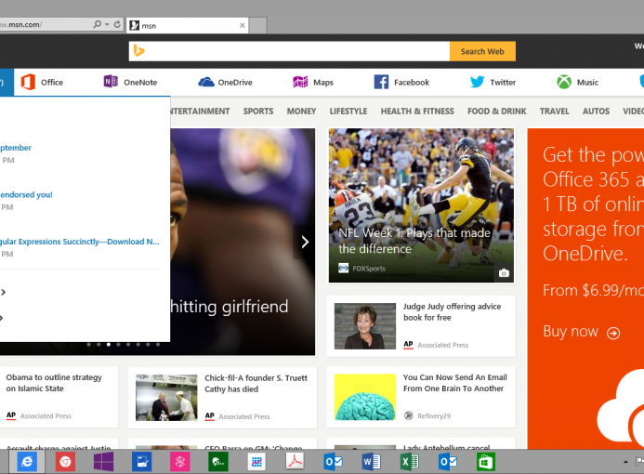Select the third carousel dot indicator
Viewport: 644px width, 474px height.
tap(109, 345)
